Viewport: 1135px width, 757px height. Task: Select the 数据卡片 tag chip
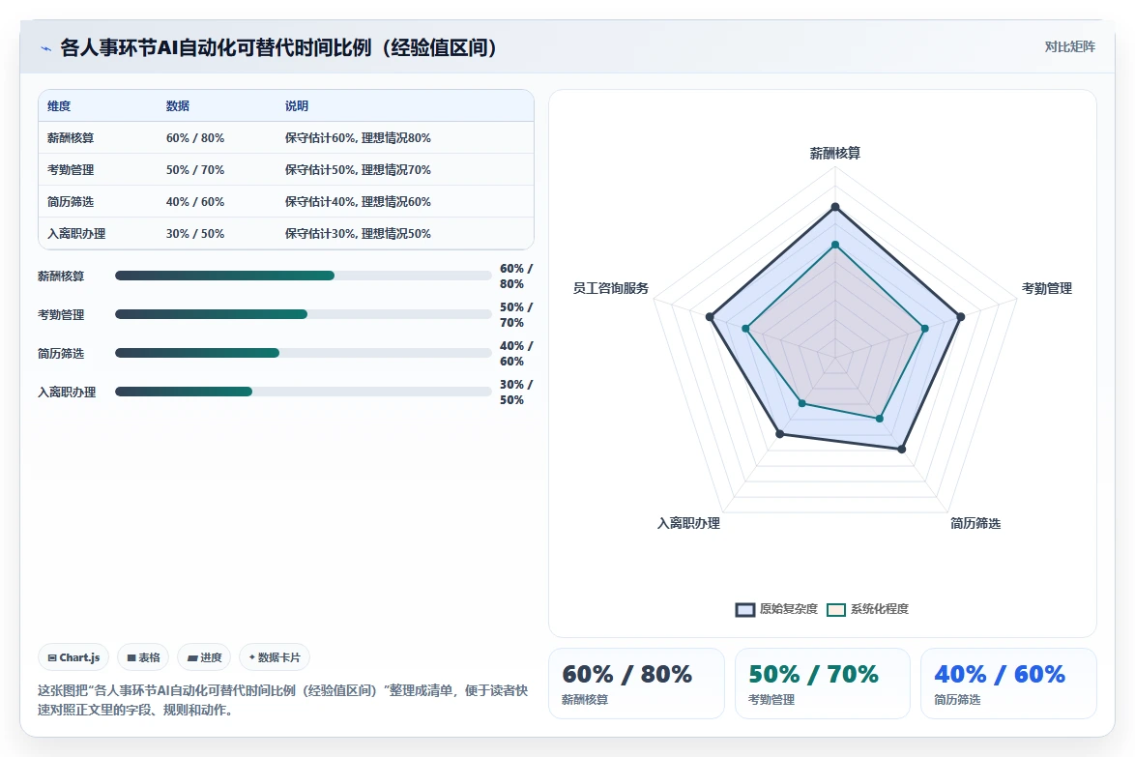coord(275,657)
